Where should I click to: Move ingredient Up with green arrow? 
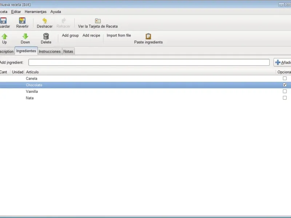point(4,36)
